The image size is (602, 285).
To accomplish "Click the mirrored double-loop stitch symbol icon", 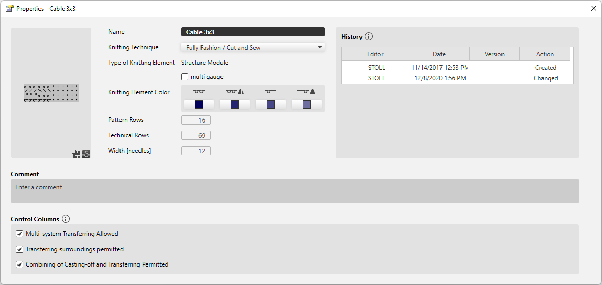I will [x=235, y=91].
